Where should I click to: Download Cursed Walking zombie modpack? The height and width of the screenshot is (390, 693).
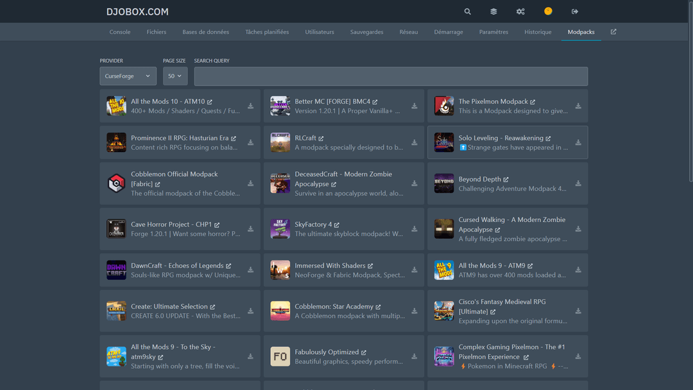(x=578, y=229)
